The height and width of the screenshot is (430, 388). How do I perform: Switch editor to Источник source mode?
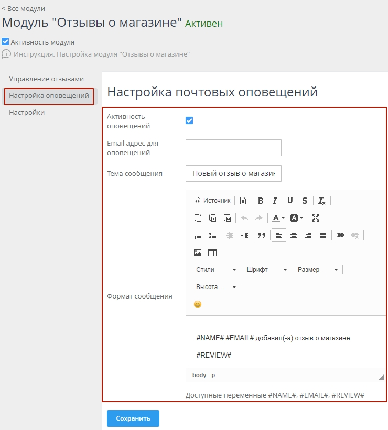click(212, 201)
